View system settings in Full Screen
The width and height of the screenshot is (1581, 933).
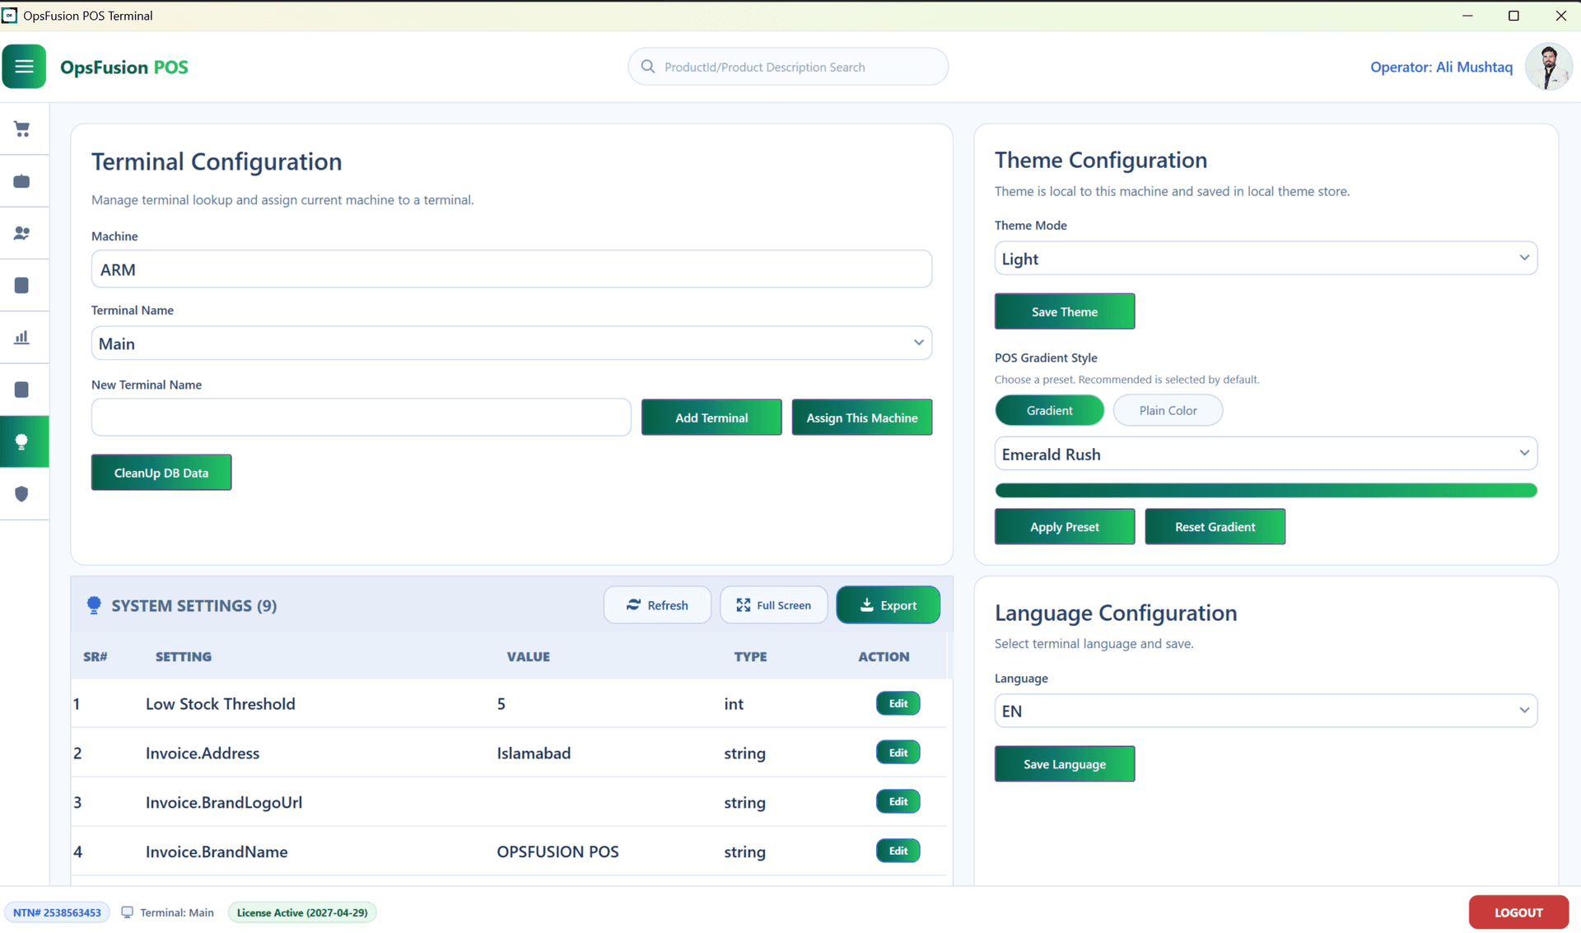coord(773,605)
